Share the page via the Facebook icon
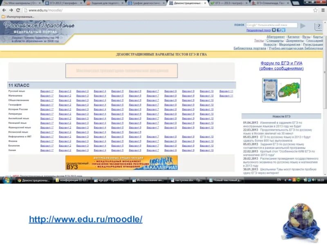327x245 pixels. tap(279, 30)
